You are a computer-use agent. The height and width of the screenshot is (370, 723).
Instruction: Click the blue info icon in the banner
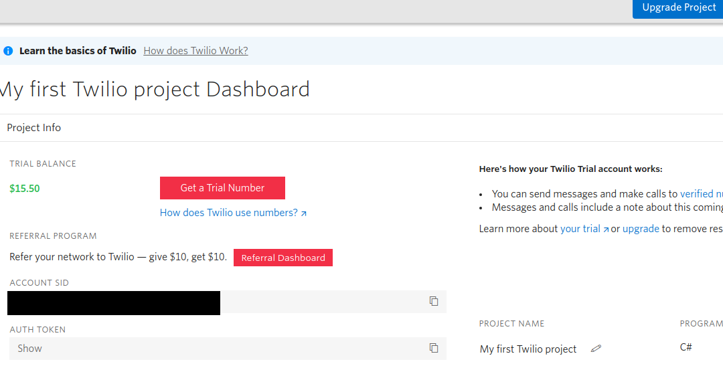click(8, 51)
